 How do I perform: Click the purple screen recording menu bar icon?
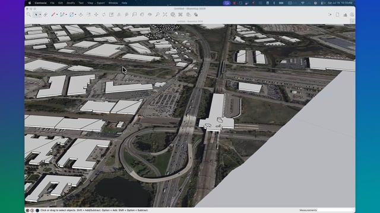tap(227, 3)
